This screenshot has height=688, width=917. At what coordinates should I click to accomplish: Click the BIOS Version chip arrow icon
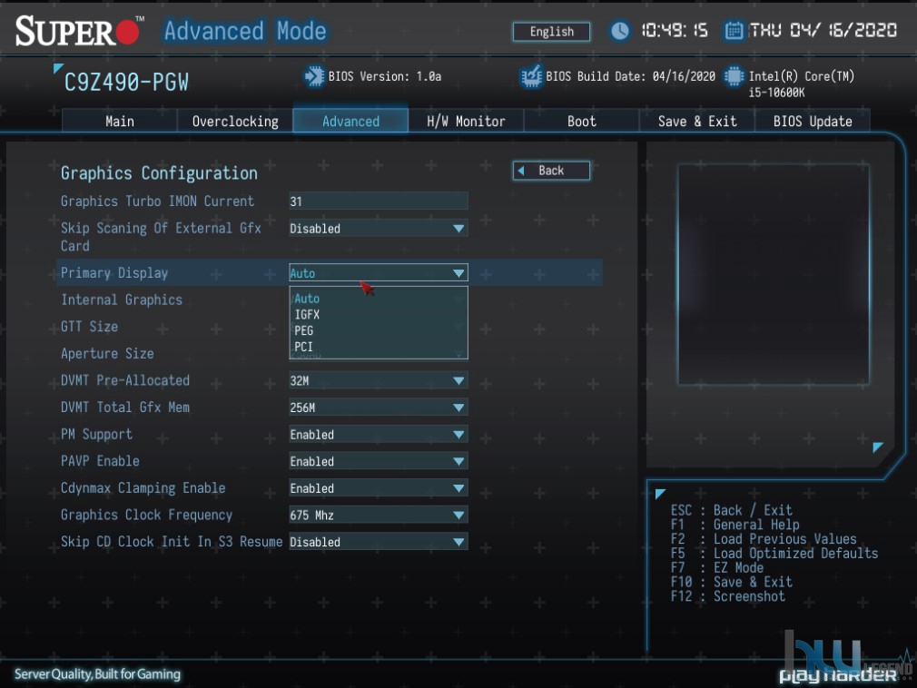[x=314, y=76]
